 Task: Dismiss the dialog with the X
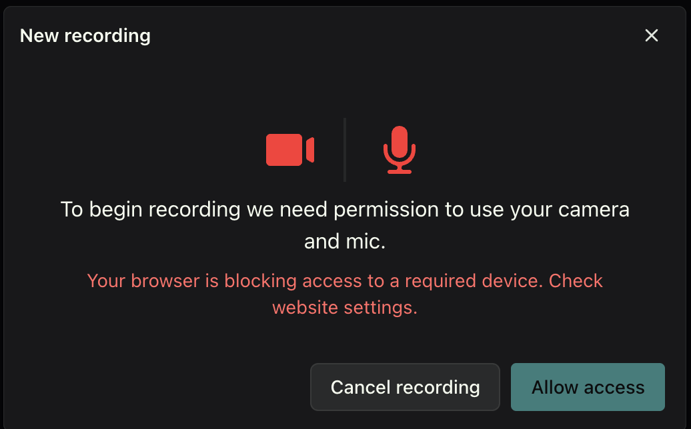(652, 35)
